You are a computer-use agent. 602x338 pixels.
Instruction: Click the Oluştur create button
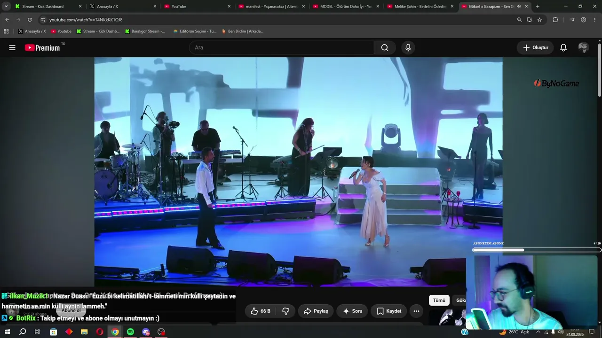pyautogui.click(x=536, y=47)
